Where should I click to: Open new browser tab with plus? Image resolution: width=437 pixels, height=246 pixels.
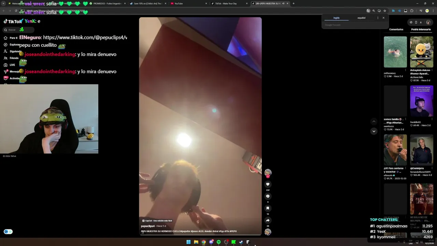point(293,3)
